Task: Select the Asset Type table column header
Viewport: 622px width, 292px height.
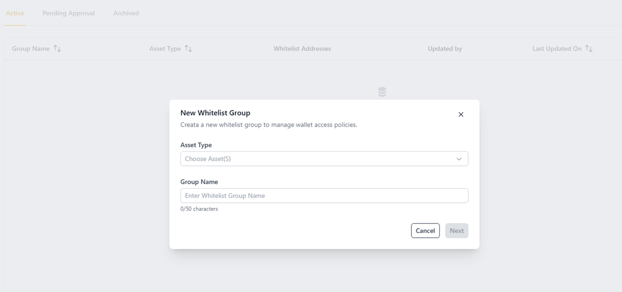Action: tap(165, 49)
